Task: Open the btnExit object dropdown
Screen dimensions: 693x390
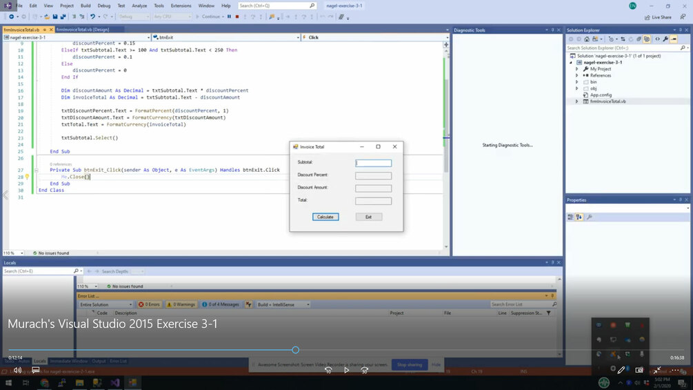Action: [x=298, y=37]
